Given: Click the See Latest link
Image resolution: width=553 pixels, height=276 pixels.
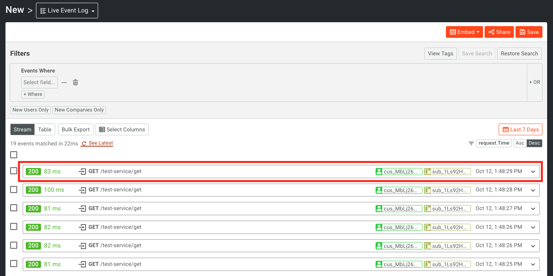Looking at the screenshot, I should coord(97,143).
